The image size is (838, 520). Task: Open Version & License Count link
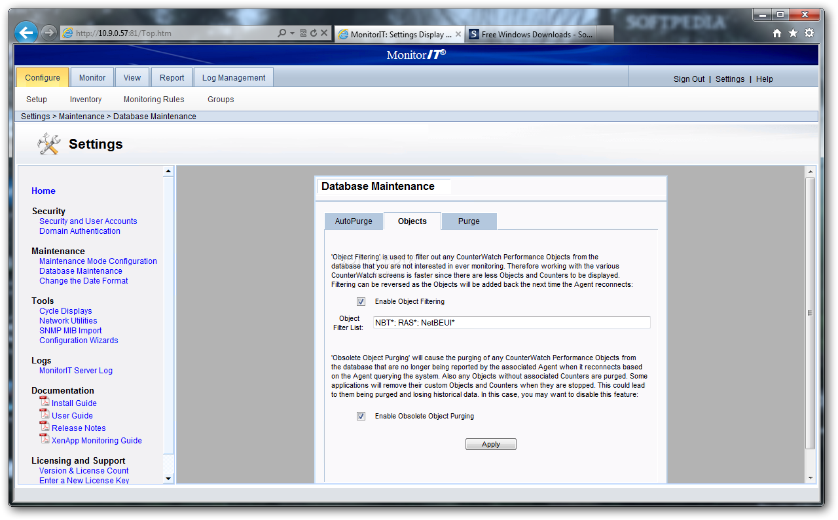84,471
